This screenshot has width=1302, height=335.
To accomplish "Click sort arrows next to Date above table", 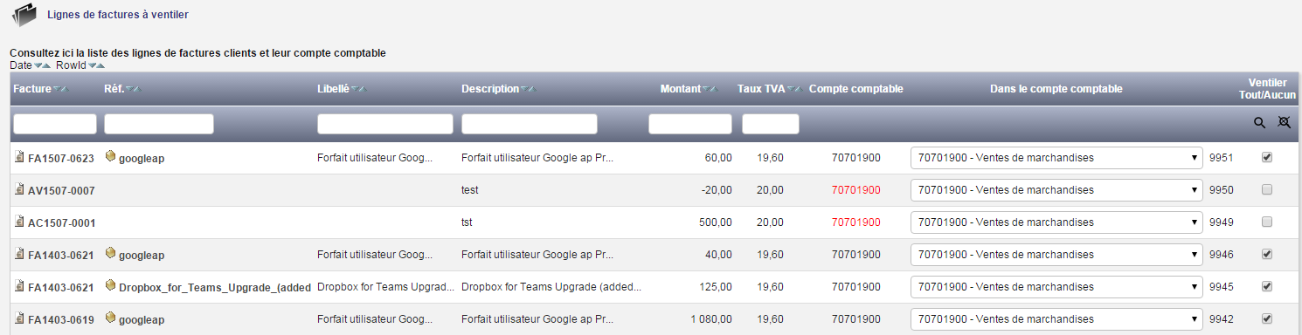I will click(43, 65).
